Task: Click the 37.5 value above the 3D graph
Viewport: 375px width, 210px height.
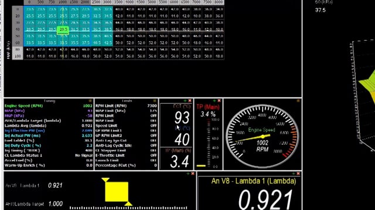Action: point(321,10)
